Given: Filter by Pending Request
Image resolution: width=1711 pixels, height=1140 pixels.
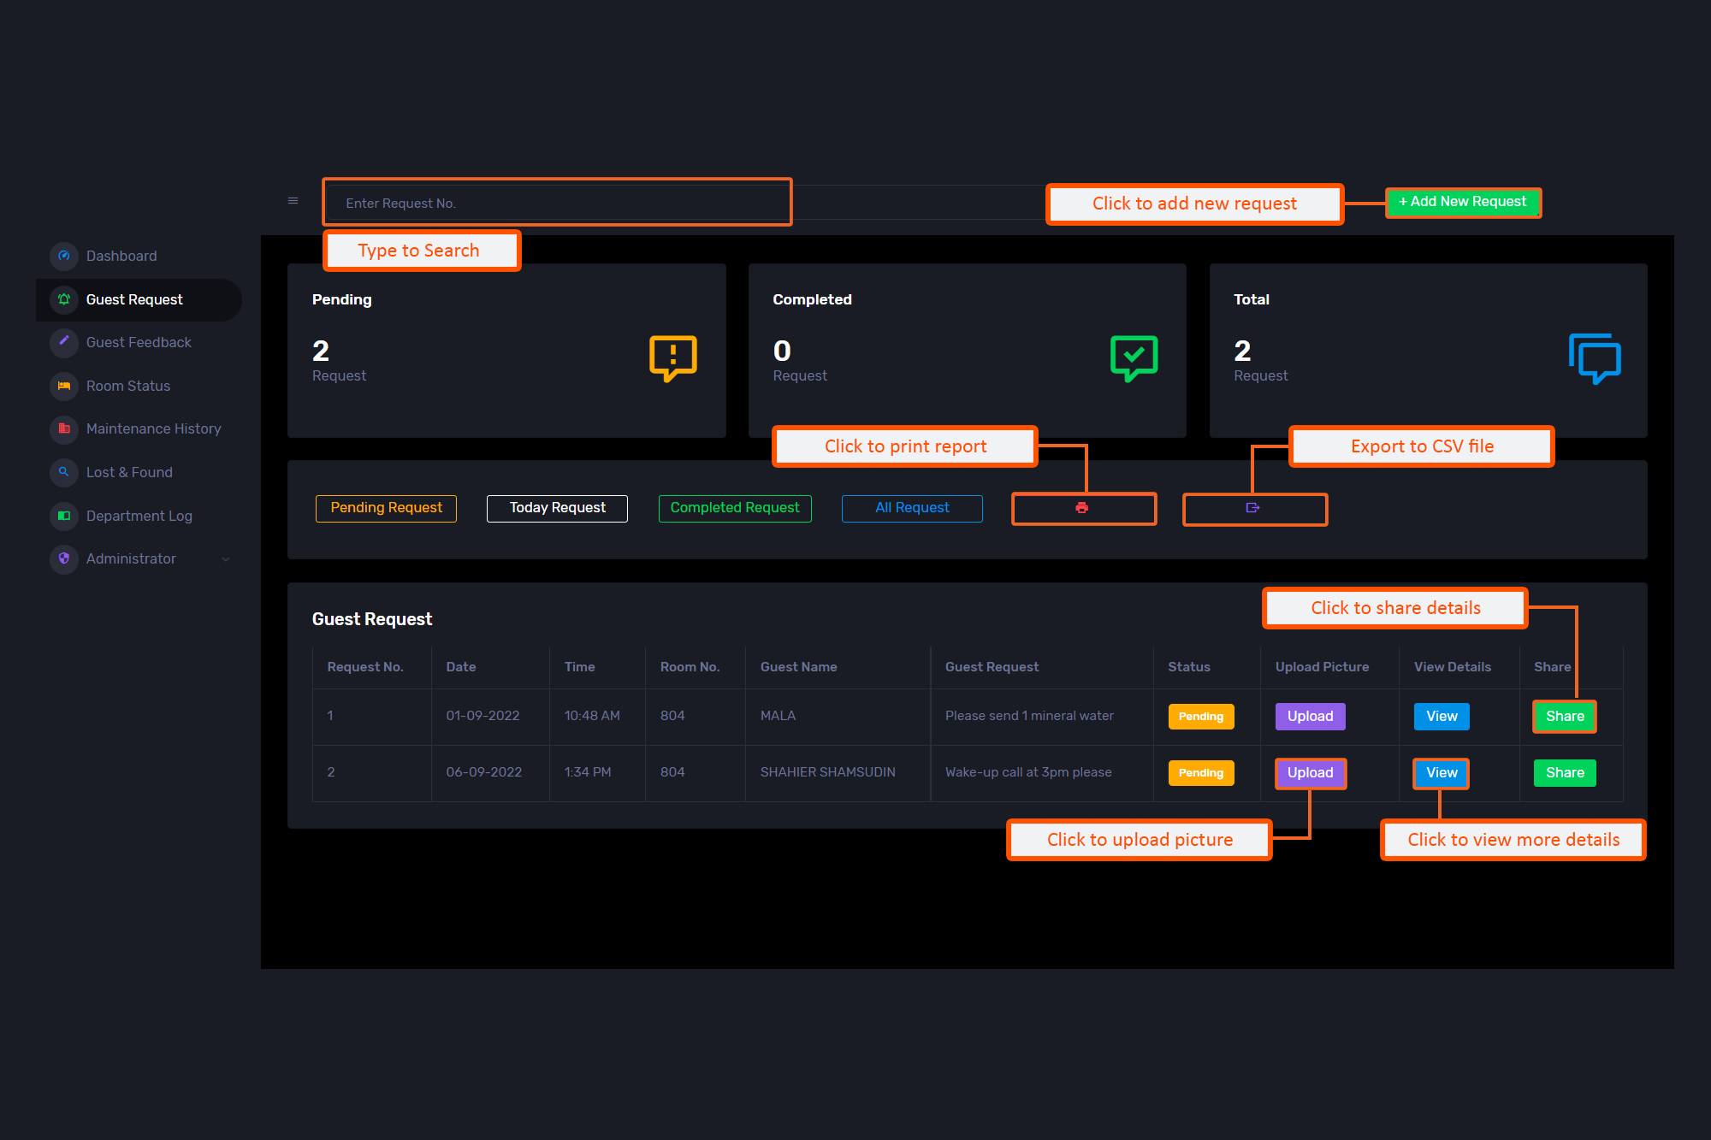Looking at the screenshot, I should [x=386, y=508].
